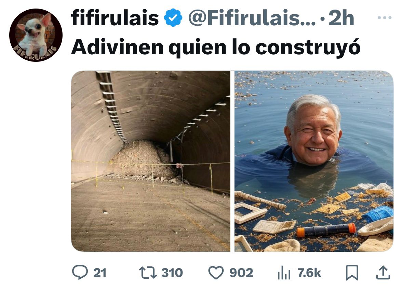The image size is (403, 291).
Task: Open the fifirulais chihuahua profile avatar
Action: (x=36, y=35)
